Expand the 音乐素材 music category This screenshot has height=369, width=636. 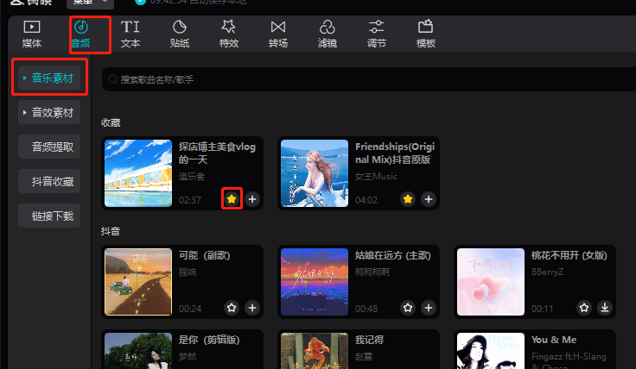point(49,78)
